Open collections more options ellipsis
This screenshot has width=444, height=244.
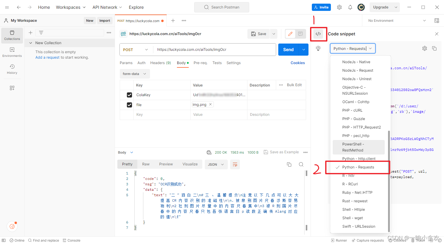tap(109, 33)
